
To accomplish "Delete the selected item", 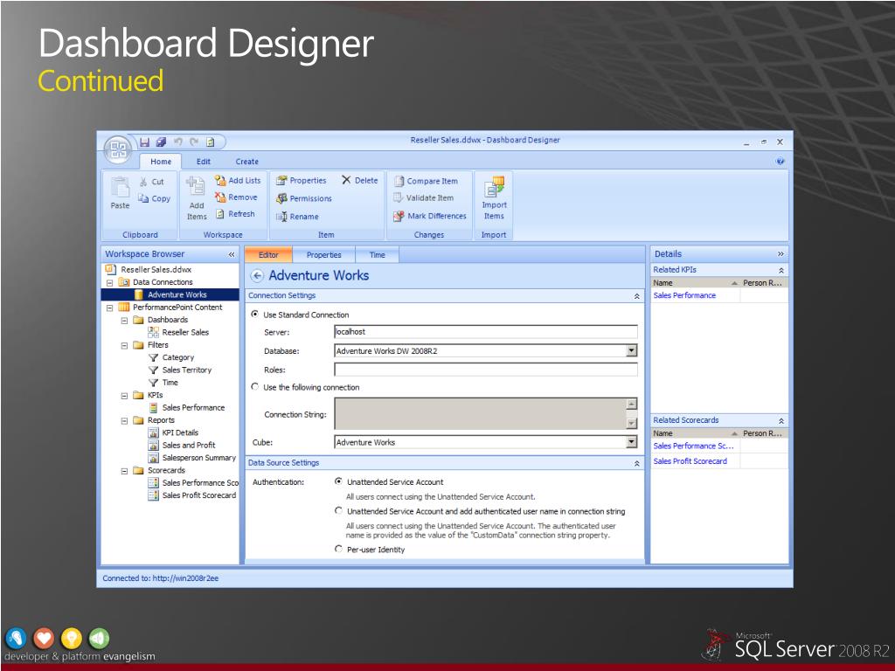I will pyautogui.click(x=359, y=180).
